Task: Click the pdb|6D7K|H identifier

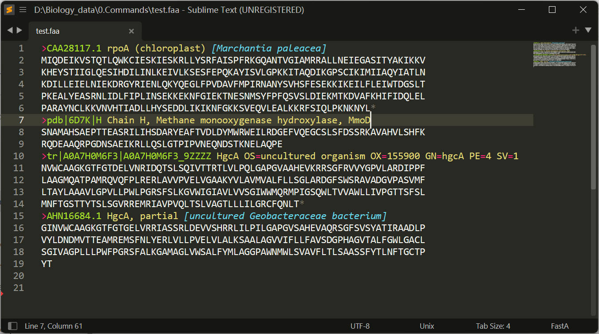Action: (x=74, y=120)
